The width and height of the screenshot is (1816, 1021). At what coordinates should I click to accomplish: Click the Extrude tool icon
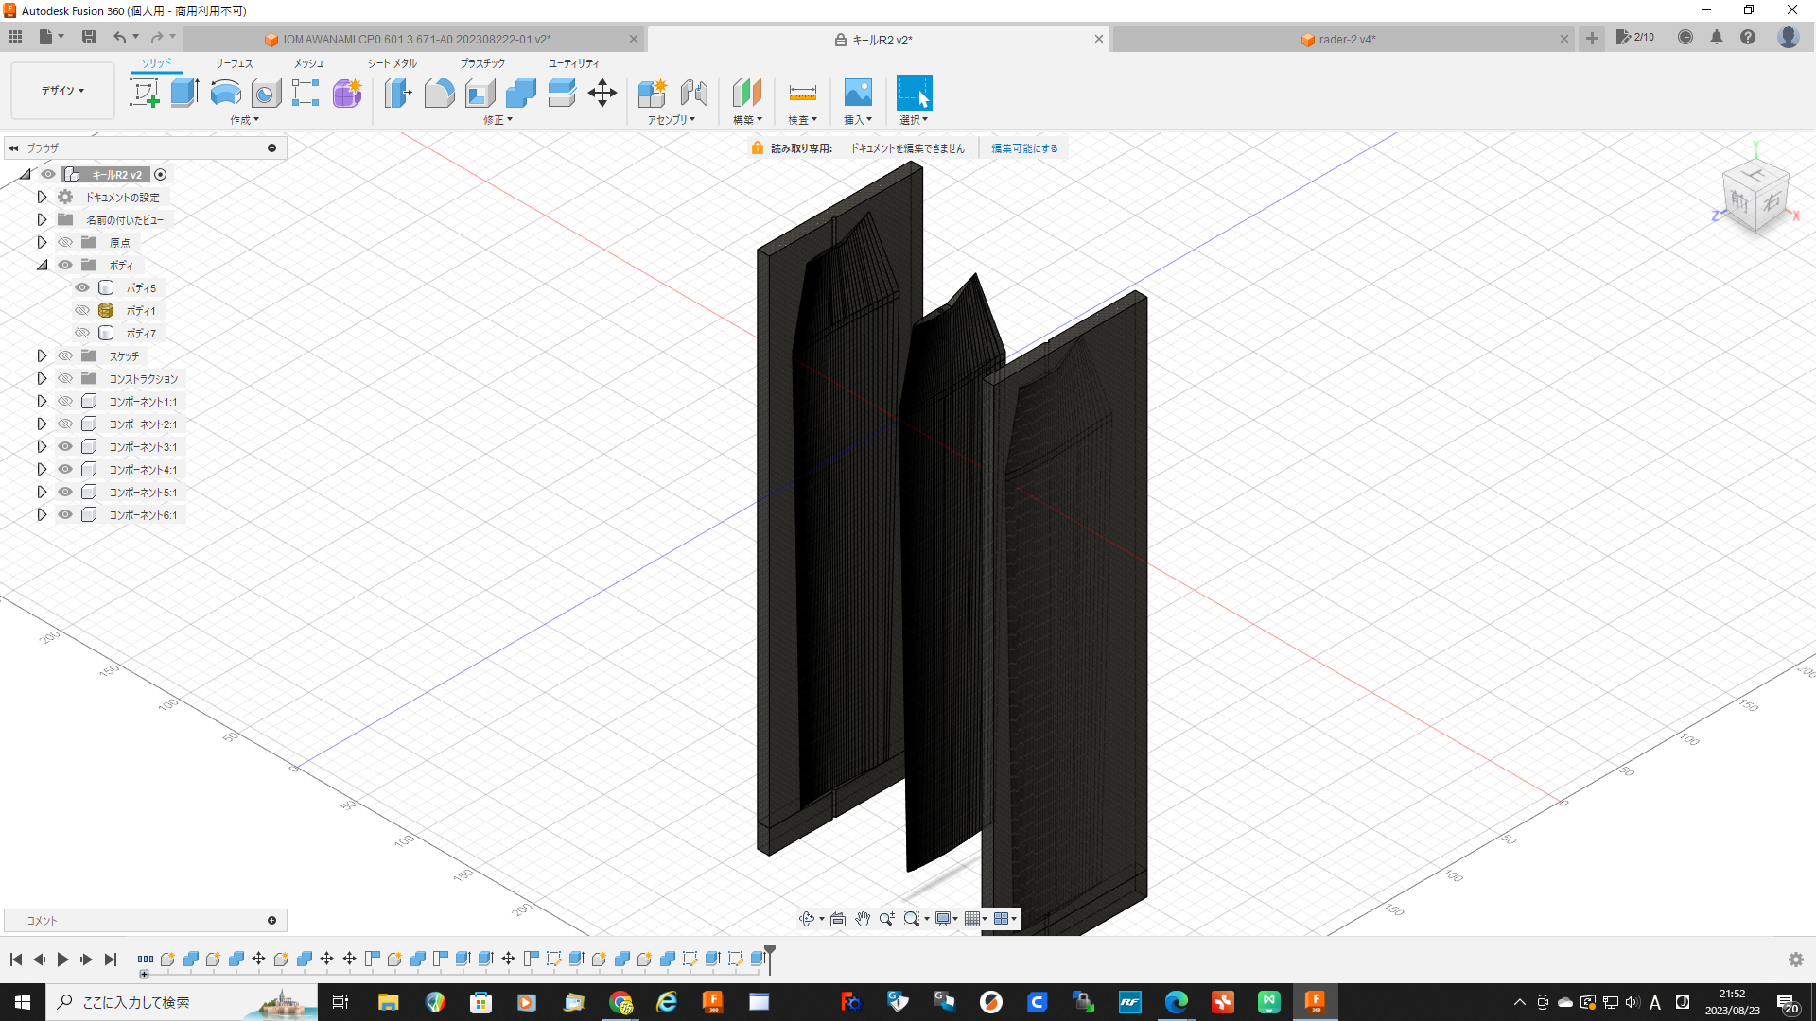pyautogui.click(x=184, y=93)
